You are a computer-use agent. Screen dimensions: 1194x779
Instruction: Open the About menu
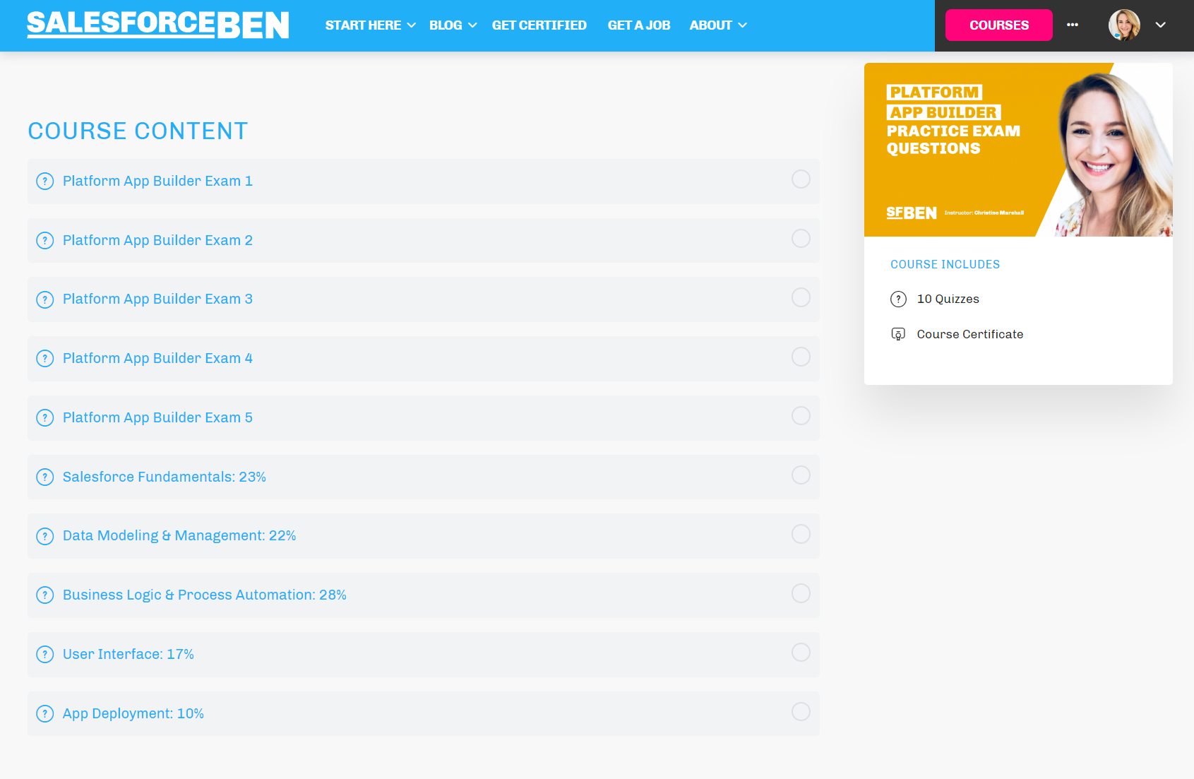pos(710,25)
